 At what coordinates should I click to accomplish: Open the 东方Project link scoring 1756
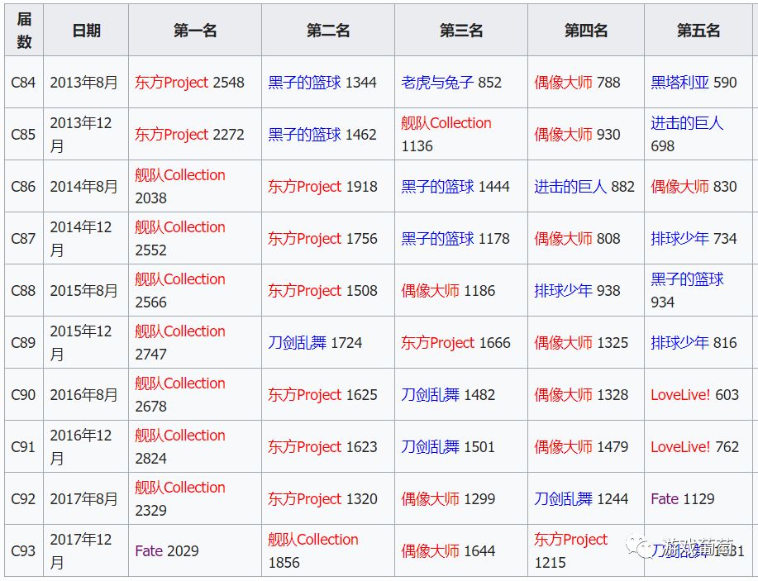(304, 239)
